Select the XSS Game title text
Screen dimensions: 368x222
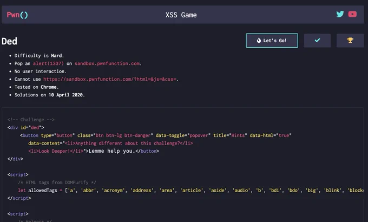(181, 15)
